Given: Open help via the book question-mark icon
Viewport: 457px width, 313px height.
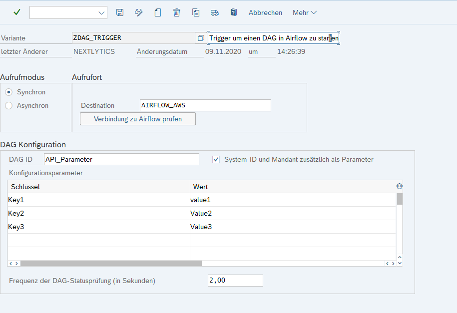Looking at the screenshot, I should click(x=233, y=12).
